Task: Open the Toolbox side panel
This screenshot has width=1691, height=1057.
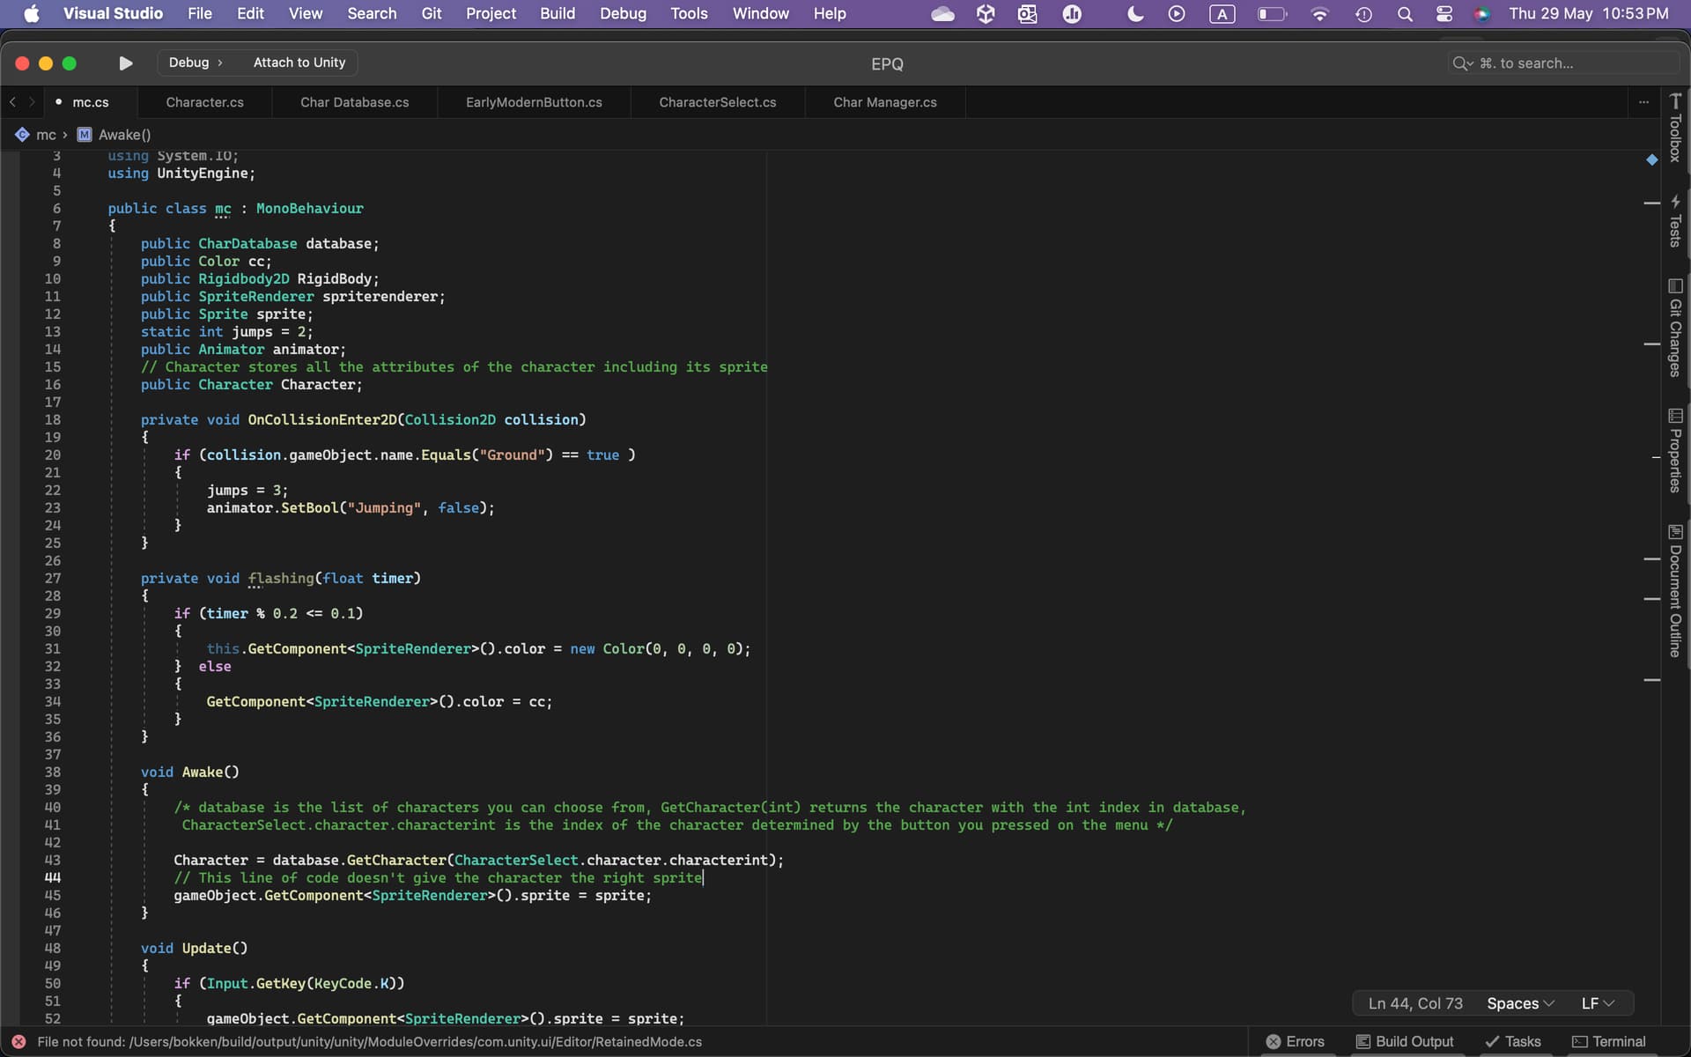Action: point(1675,129)
